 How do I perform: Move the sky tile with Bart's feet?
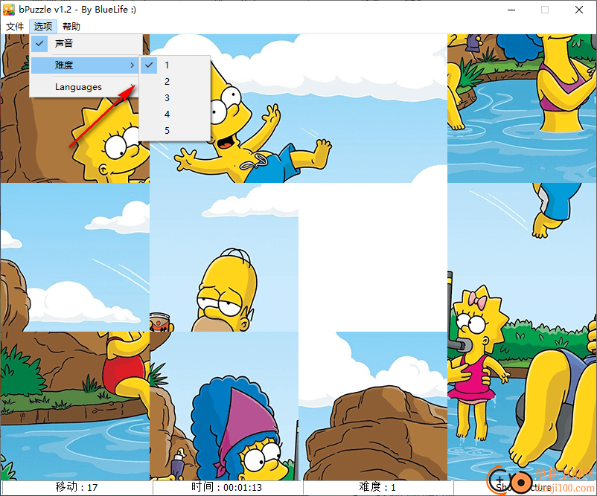pos(522,257)
